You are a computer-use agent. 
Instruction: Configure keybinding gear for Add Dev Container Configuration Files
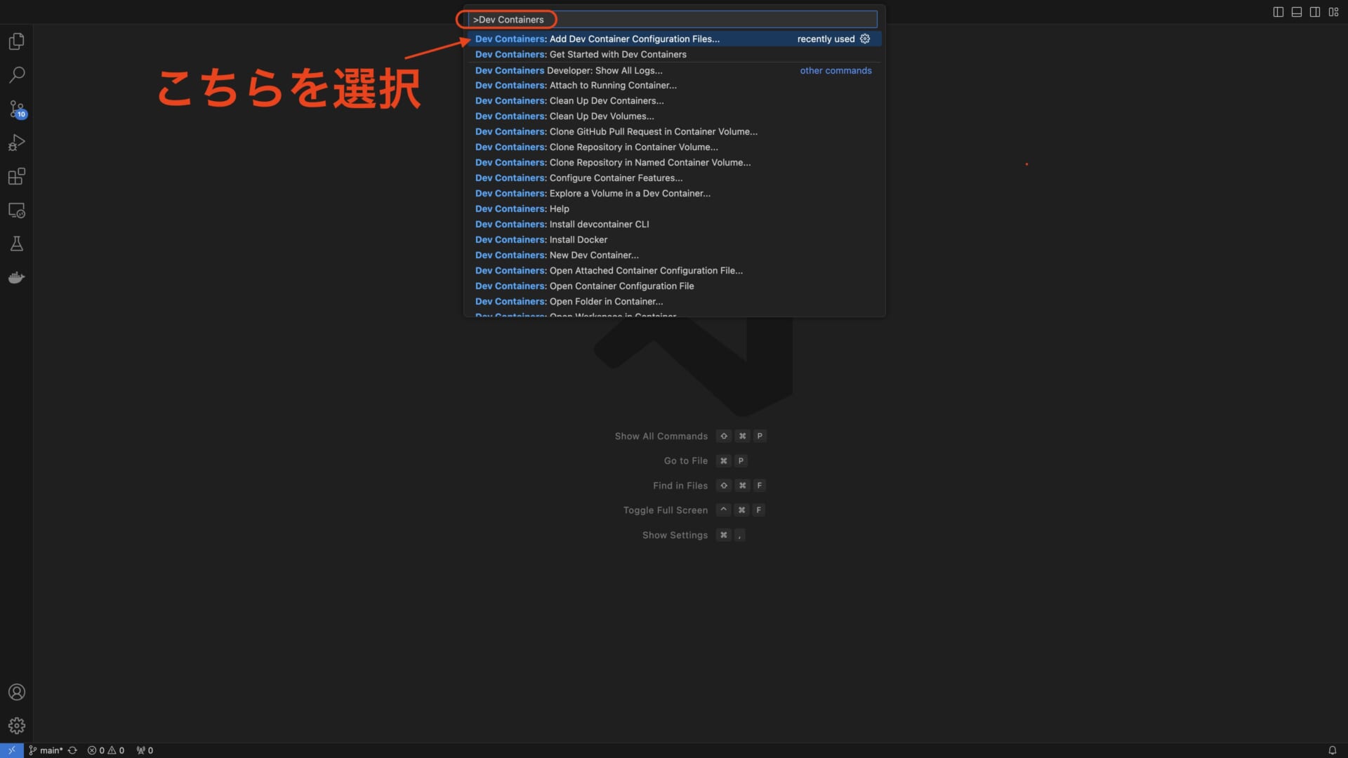pos(865,39)
